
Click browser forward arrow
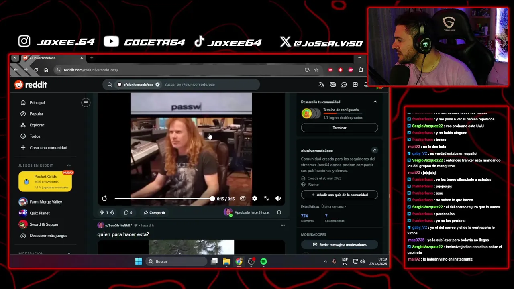pyautogui.click(x=26, y=70)
